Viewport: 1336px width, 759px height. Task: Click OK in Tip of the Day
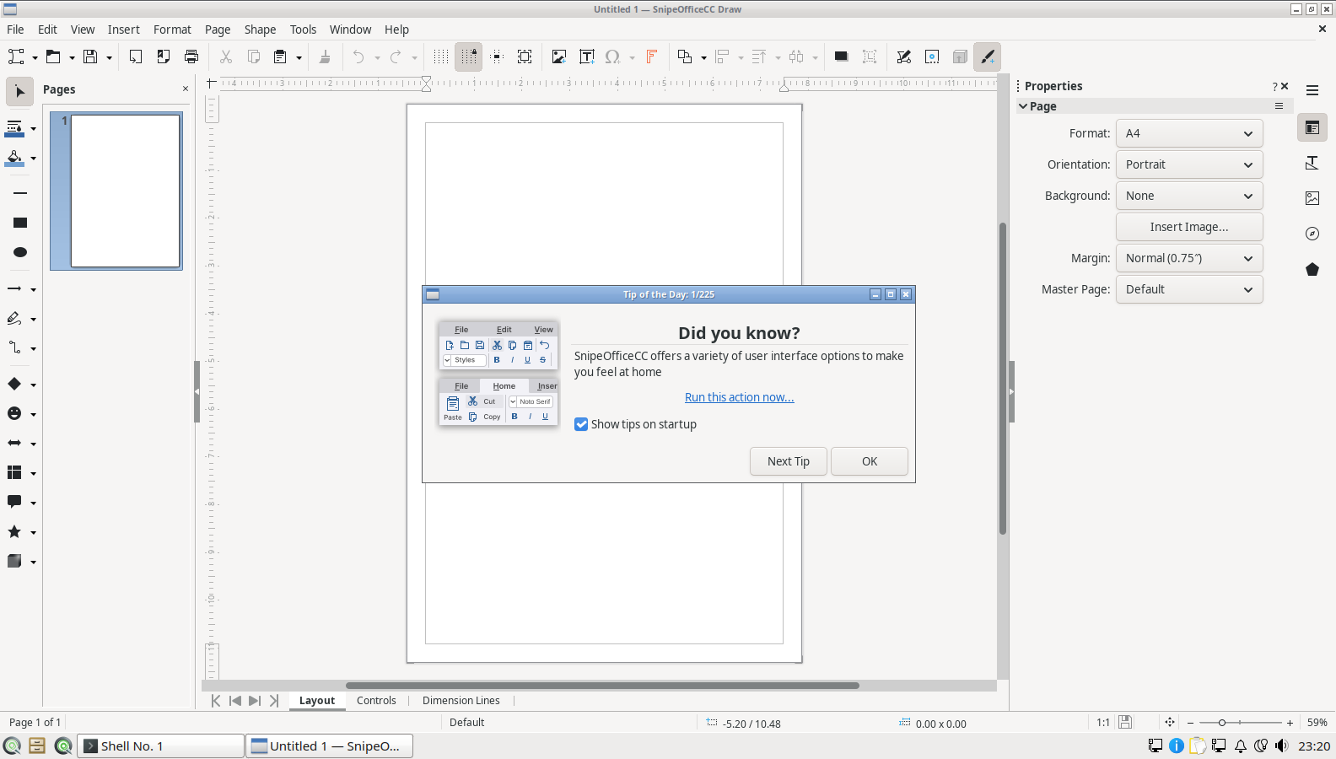pos(870,461)
